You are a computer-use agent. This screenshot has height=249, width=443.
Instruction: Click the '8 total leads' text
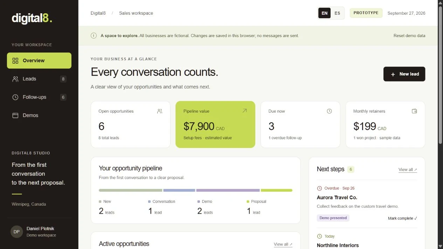[109, 138]
